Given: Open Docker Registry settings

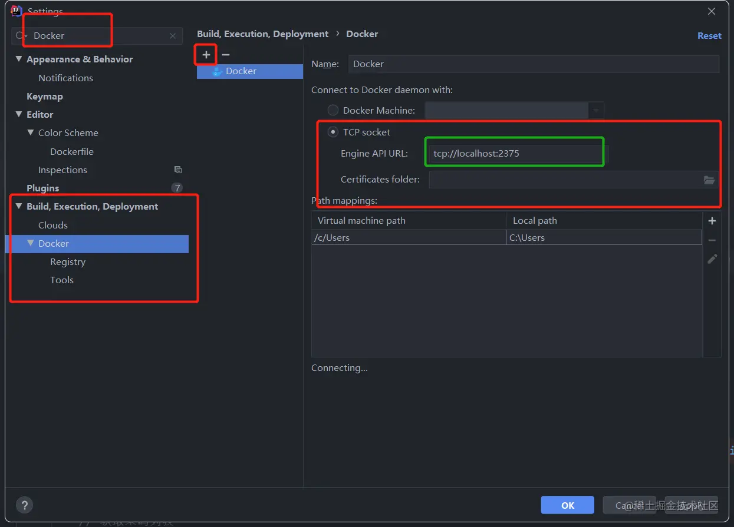Looking at the screenshot, I should click(68, 261).
